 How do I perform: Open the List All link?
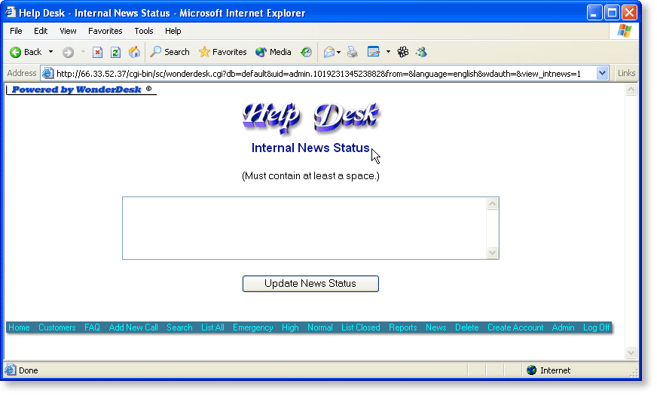[212, 327]
